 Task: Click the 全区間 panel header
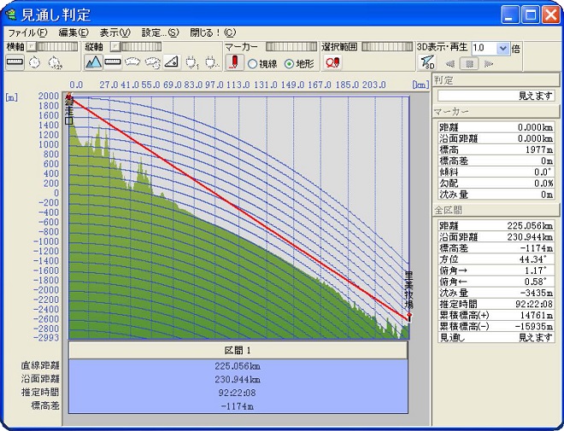coord(496,210)
